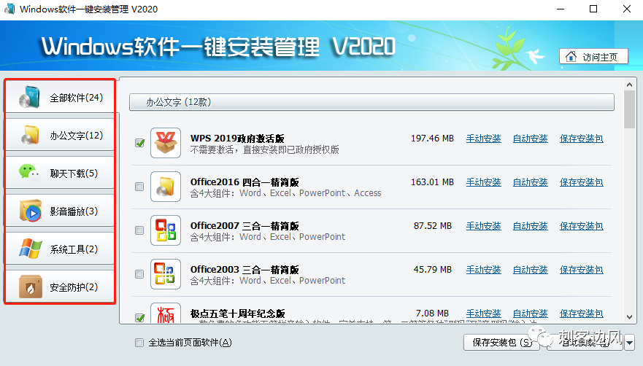The image size is (643, 366).
Task: Click 自动安装 for Office2003
Action: 530,270
